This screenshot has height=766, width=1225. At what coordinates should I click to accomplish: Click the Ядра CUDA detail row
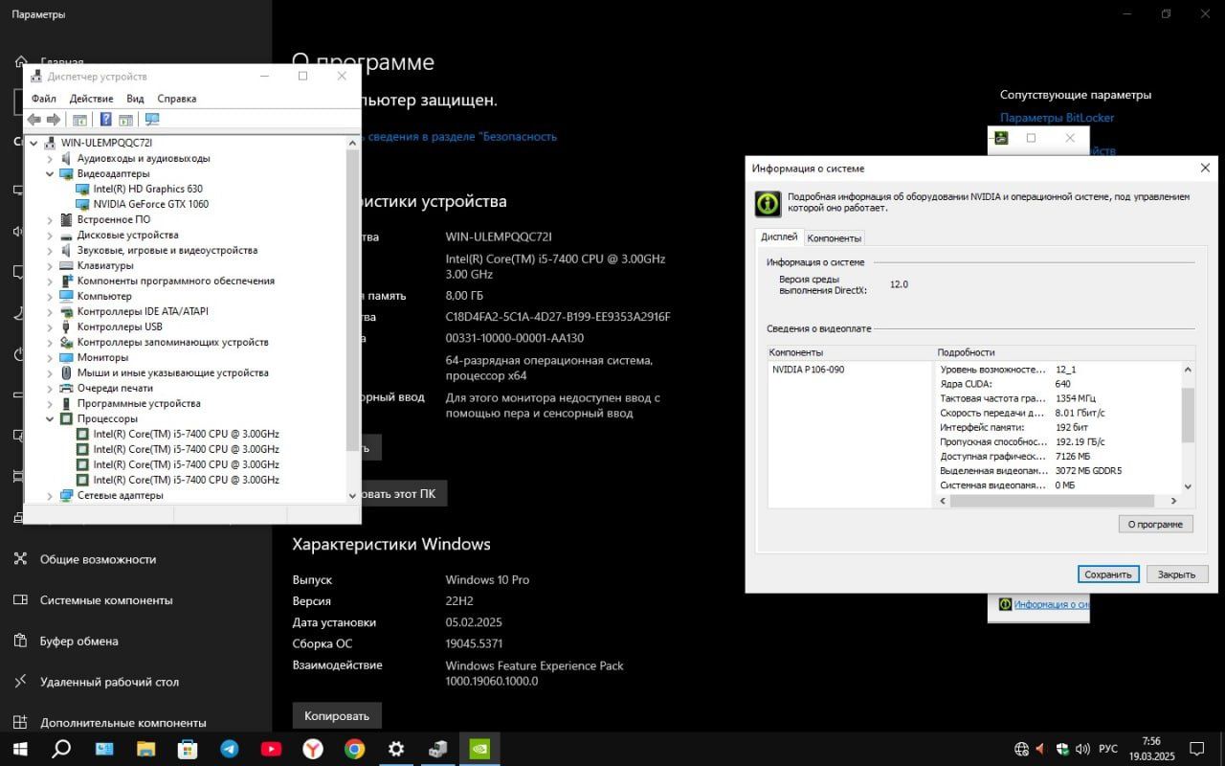1058,384
